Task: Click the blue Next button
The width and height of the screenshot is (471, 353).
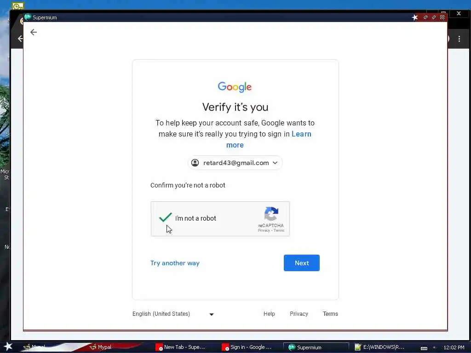Action: (302, 263)
